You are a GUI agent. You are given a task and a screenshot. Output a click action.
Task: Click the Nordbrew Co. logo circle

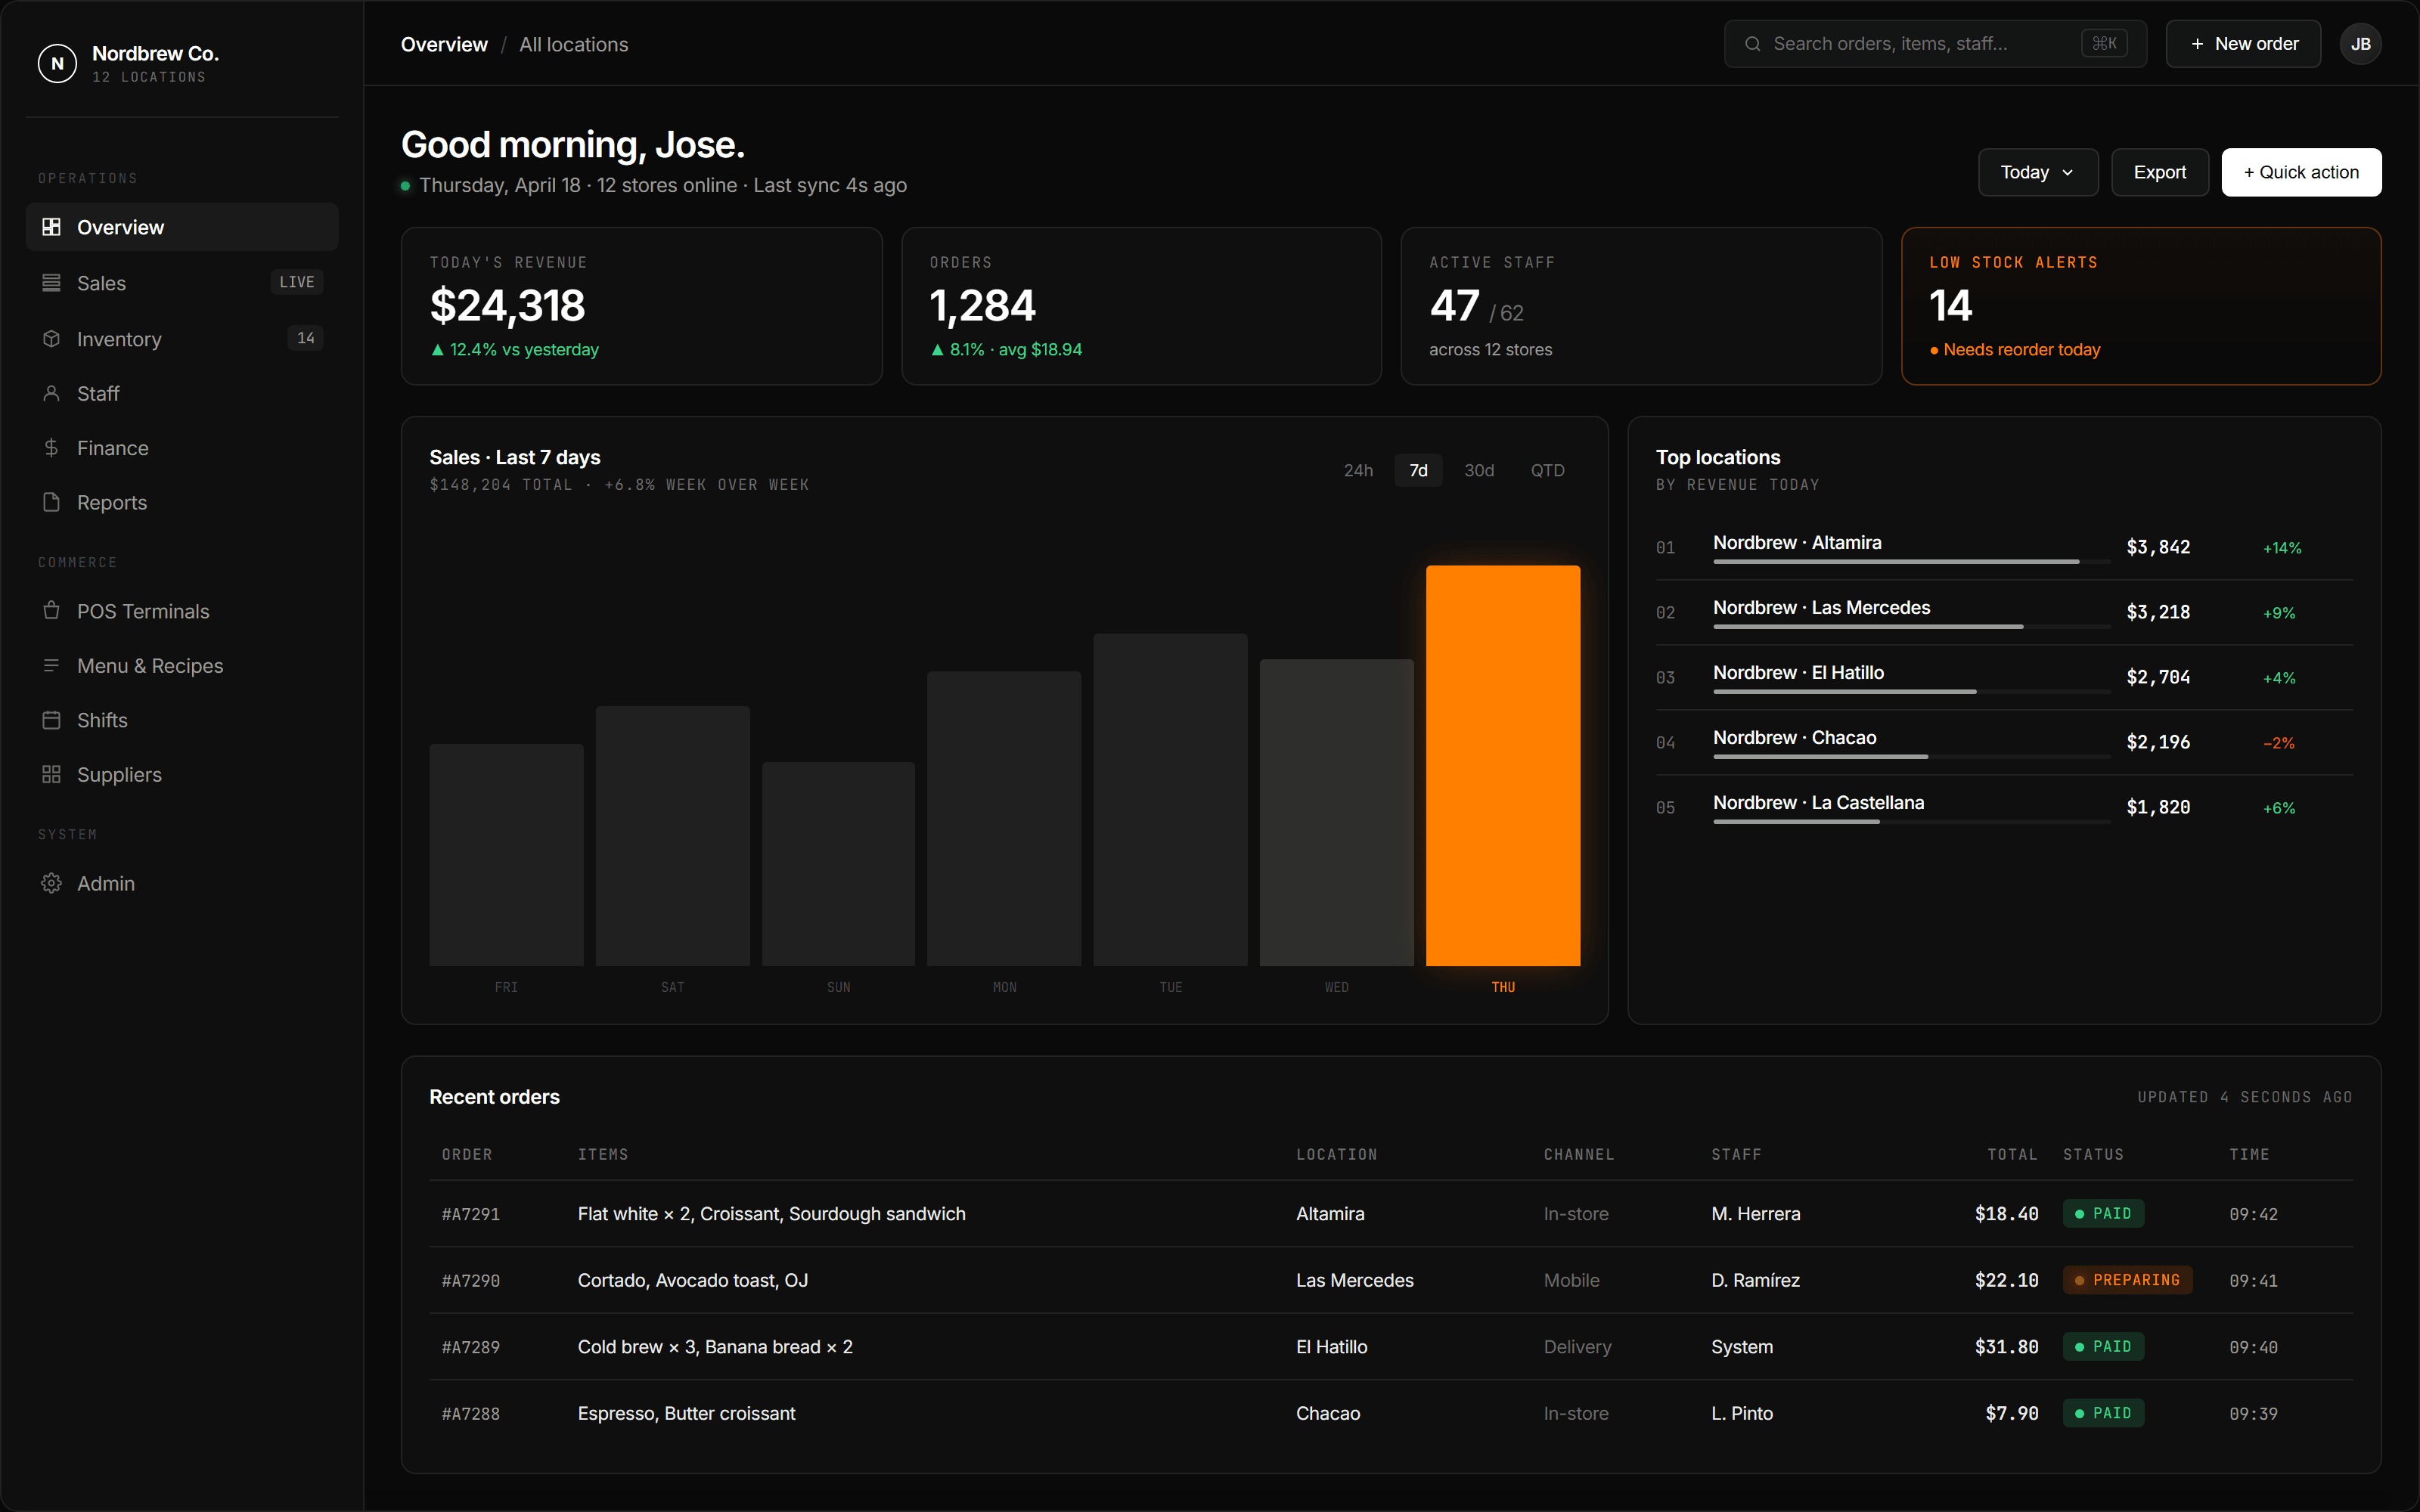(x=57, y=63)
